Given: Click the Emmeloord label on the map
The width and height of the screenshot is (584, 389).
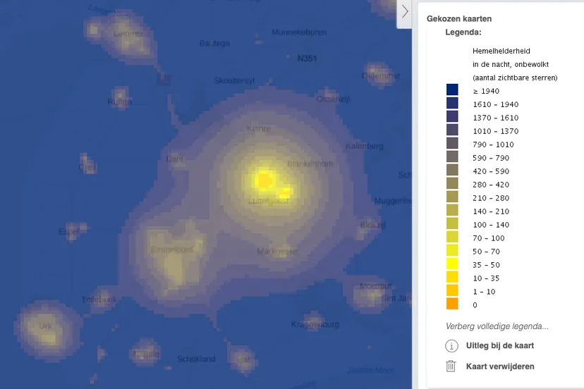Looking at the screenshot, I should (x=171, y=249).
